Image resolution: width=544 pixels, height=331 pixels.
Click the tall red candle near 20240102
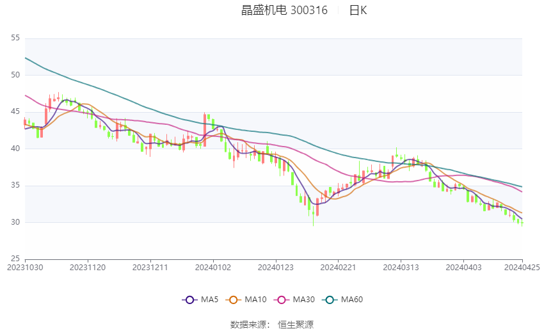[x=205, y=130]
